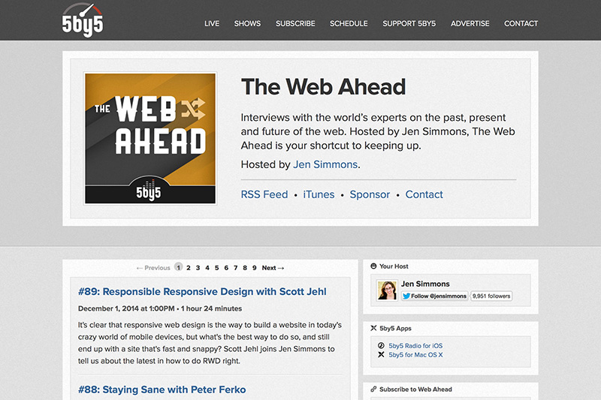601x400 pixels.
Task: Open The Web Ahead cover artwork
Action: pyautogui.click(x=150, y=138)
